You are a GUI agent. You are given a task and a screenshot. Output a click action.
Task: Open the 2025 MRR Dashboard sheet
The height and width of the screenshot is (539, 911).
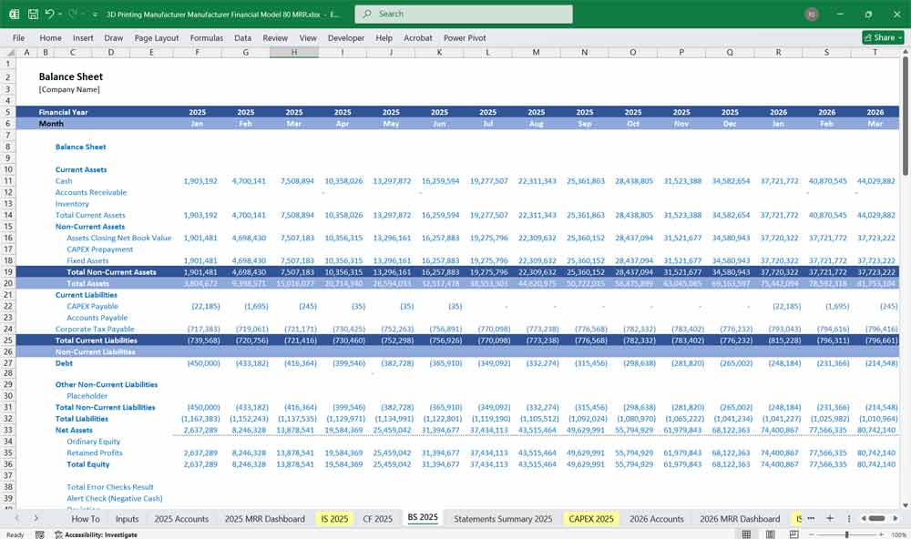click(x=264, y=519)
